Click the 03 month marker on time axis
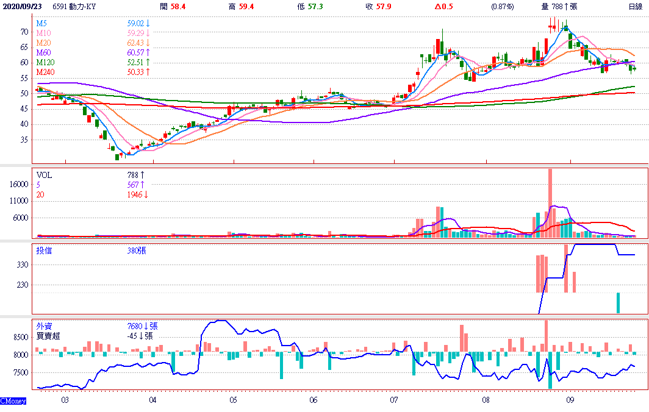 coord(65,400)
